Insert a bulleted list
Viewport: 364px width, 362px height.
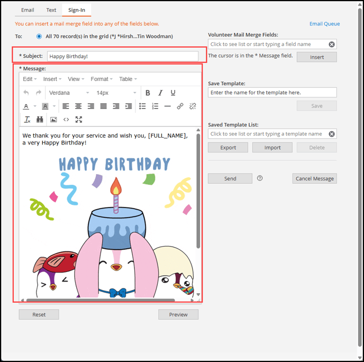click(x=142, y=106)
